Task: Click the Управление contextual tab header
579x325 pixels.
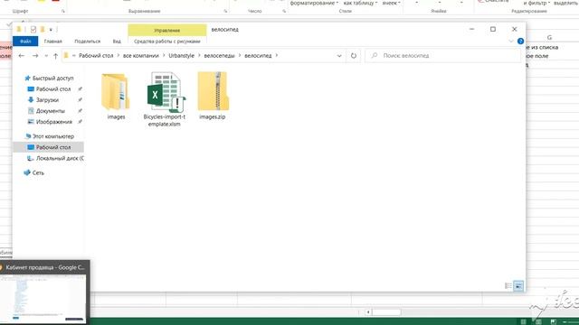Action: [166, 30]
